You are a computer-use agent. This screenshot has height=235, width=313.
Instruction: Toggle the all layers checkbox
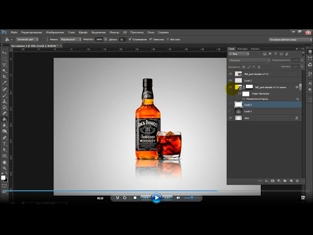click(x=168, y=39)
